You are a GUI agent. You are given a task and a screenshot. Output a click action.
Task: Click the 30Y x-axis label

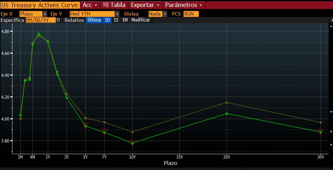(x=321, y=157)
